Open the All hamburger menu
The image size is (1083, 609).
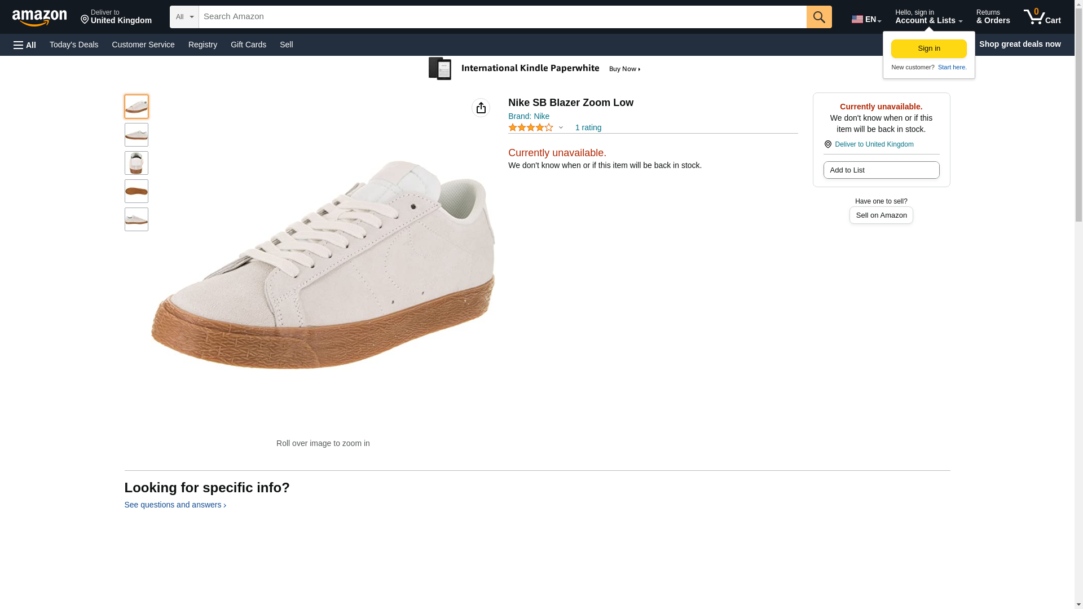25,45
